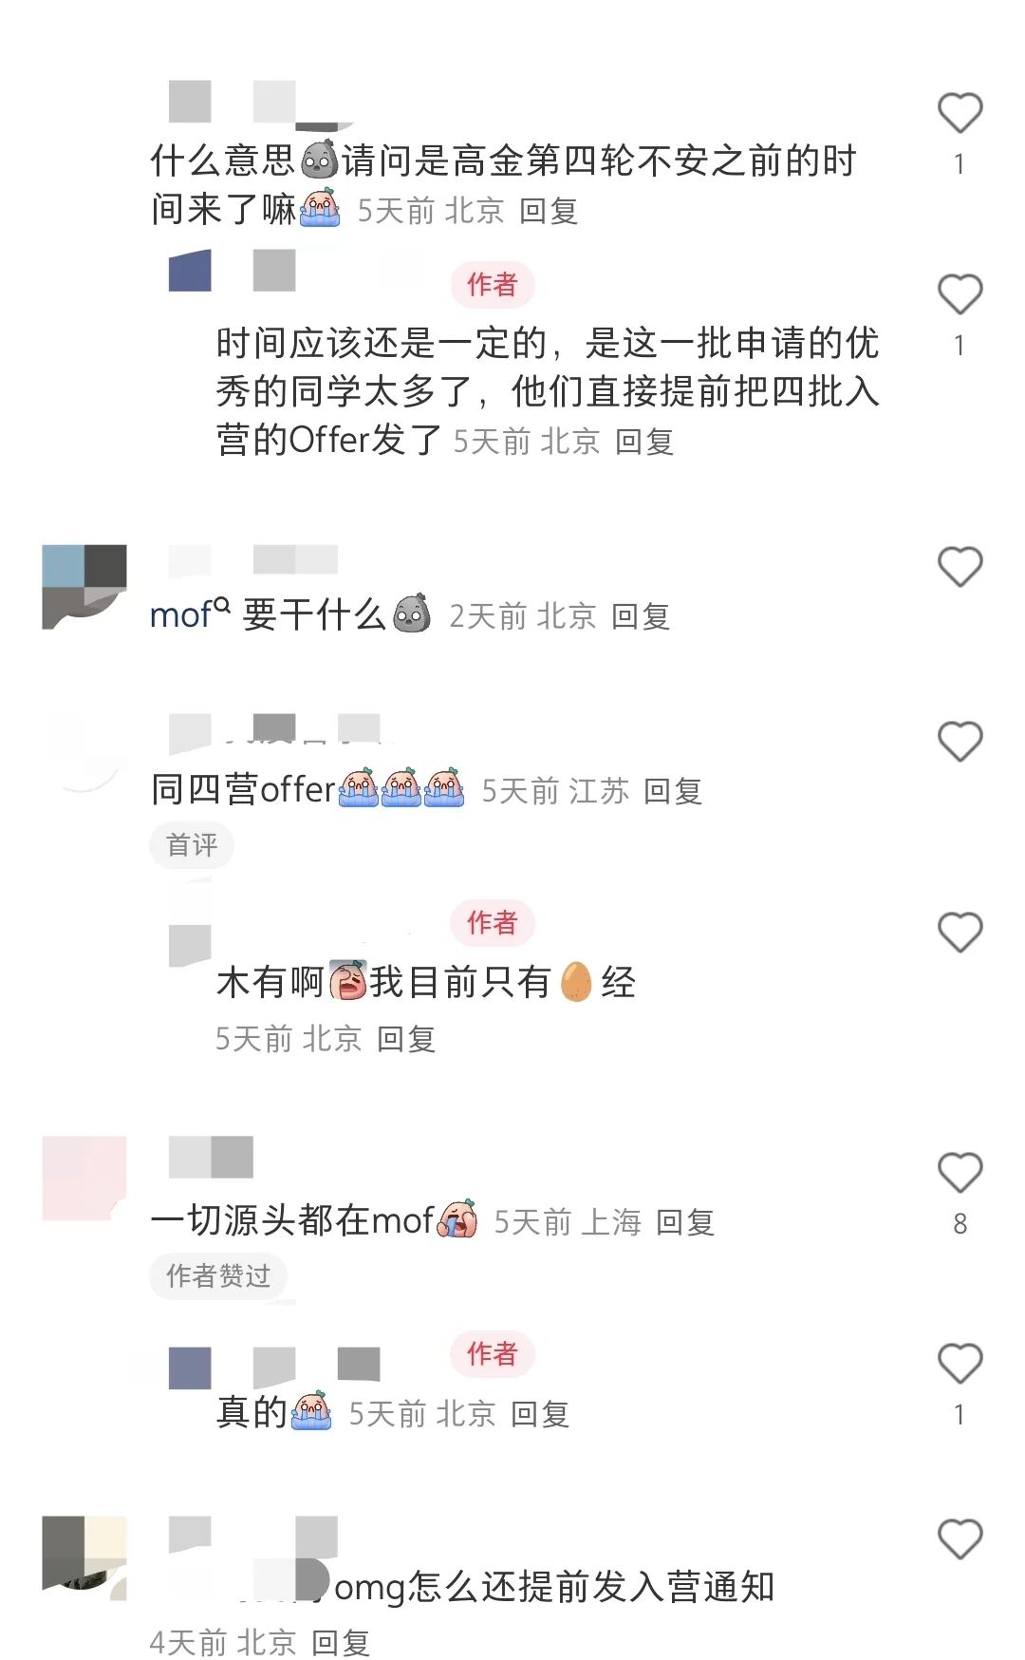Reply to the author's Offer发了 comment
The width and height of the screenshot is (1025, 1660).
645,442
